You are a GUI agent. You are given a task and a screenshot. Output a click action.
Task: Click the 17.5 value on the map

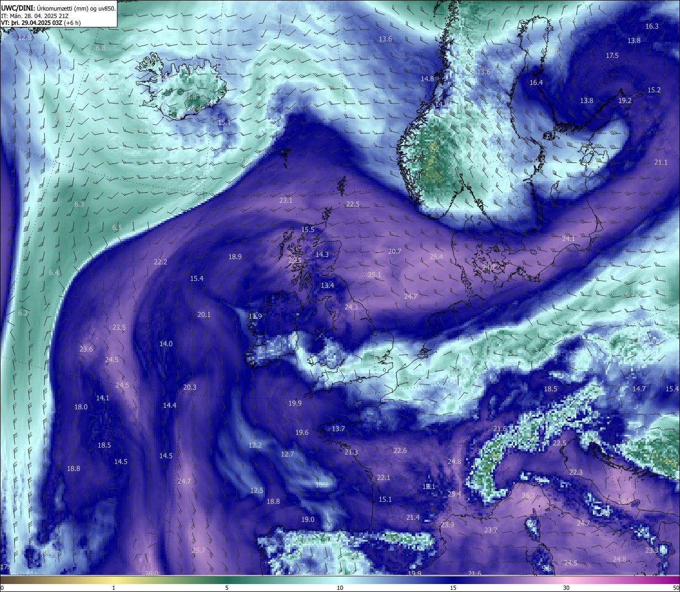click(x=612, y=56)
